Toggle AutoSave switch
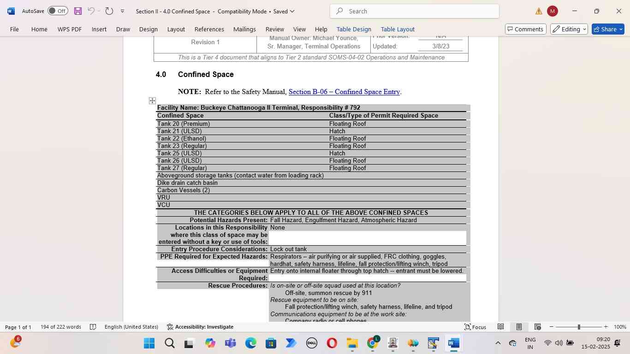 pyautogui.click(x=58, y=11)
